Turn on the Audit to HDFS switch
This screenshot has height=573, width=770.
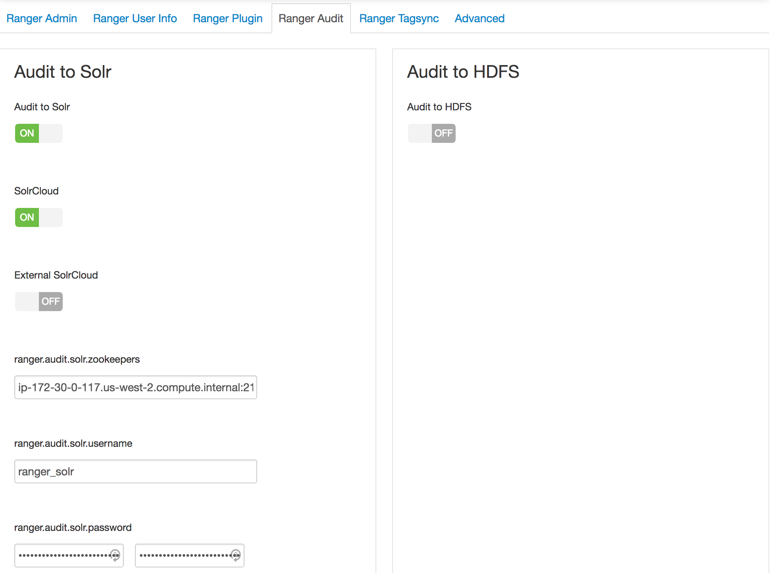tap(431, 133)
